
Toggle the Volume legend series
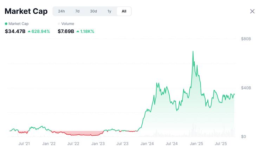point(68,24)
